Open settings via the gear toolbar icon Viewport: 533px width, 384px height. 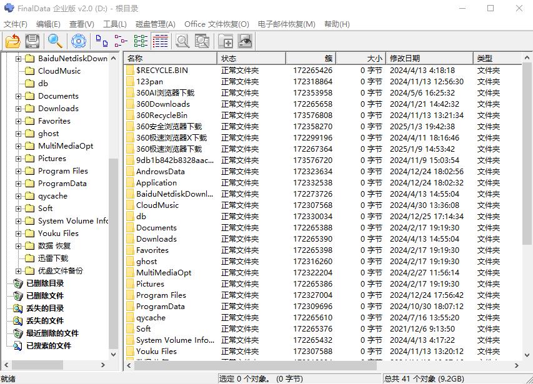pos(79,41)
